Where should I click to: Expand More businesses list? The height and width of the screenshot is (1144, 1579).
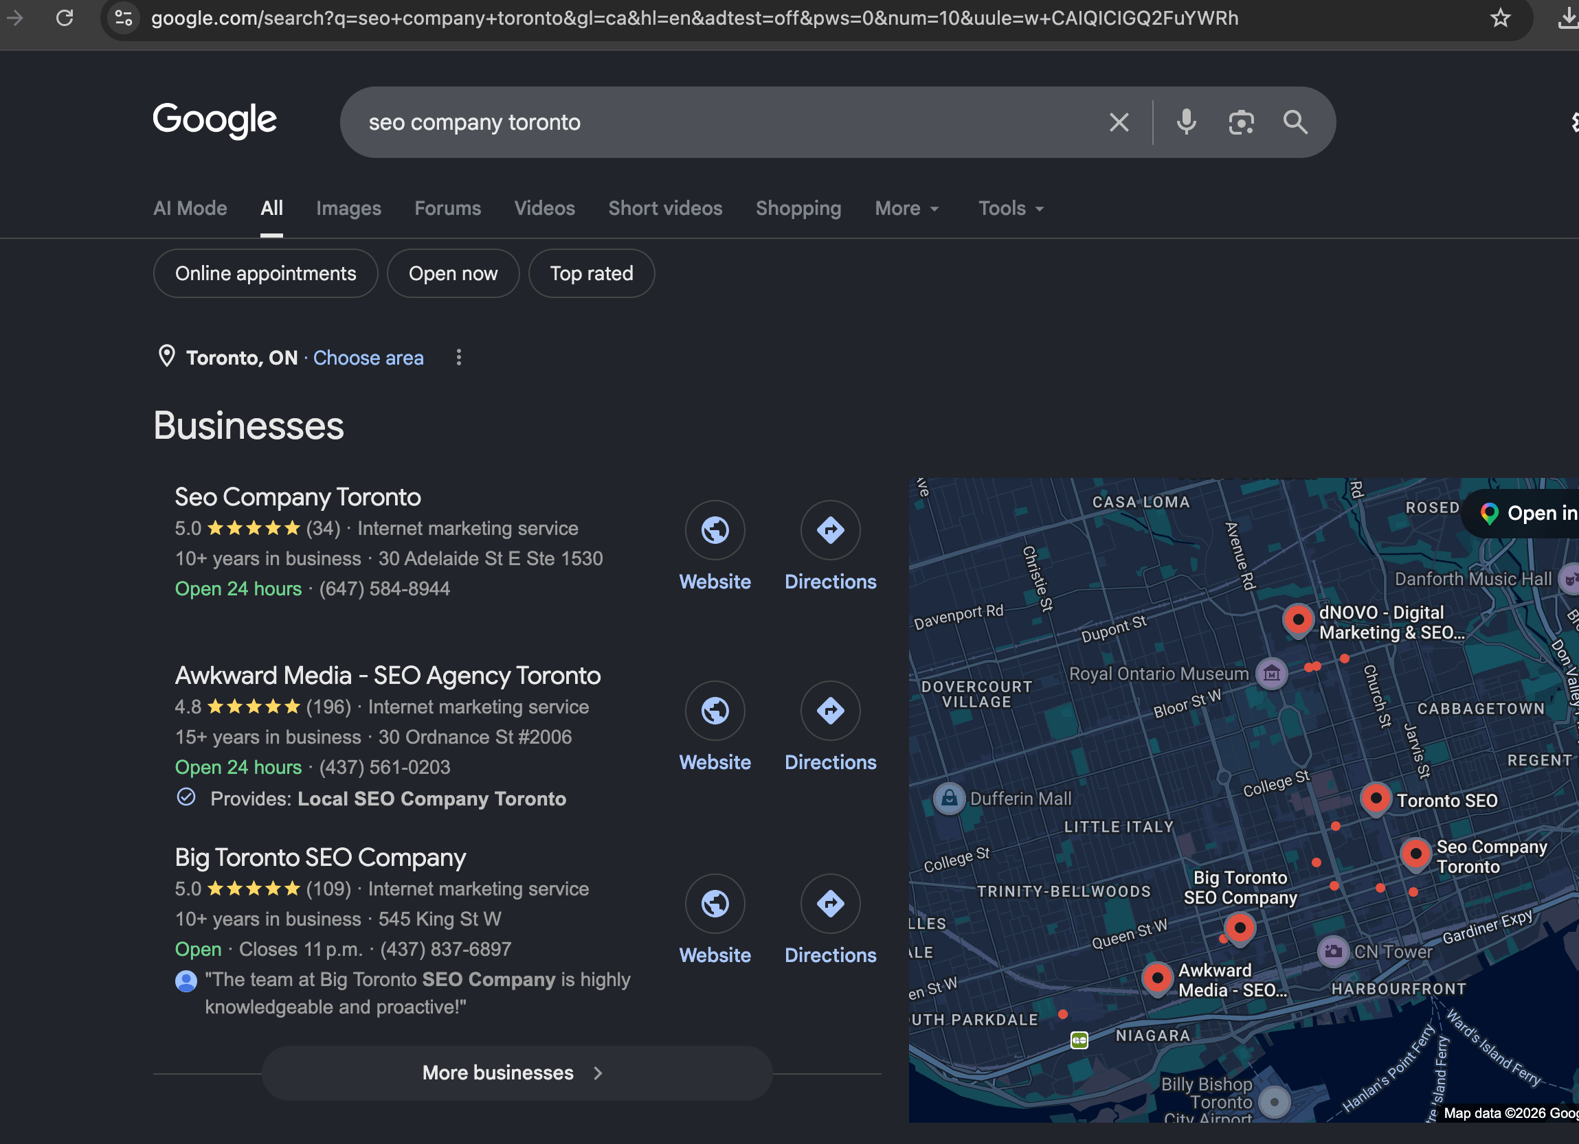[x=517, y=1073]
